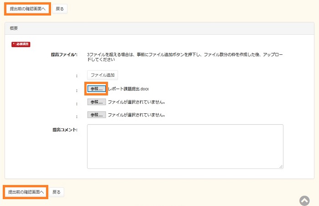This screenshot has height=206, width=319.
Task: Click 参照 beside レポート課題提出.docx
Action: click(96, 89)
